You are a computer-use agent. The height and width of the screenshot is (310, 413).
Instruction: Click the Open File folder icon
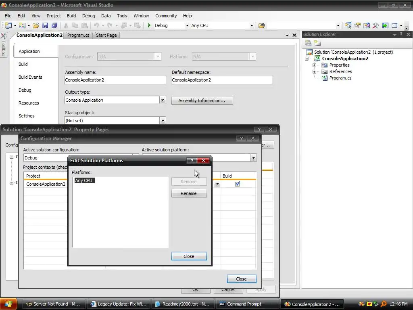(36, 25)
